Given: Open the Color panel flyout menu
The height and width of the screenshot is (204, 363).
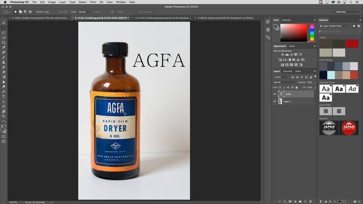Looking at the screenshot, I should [315, 20].
